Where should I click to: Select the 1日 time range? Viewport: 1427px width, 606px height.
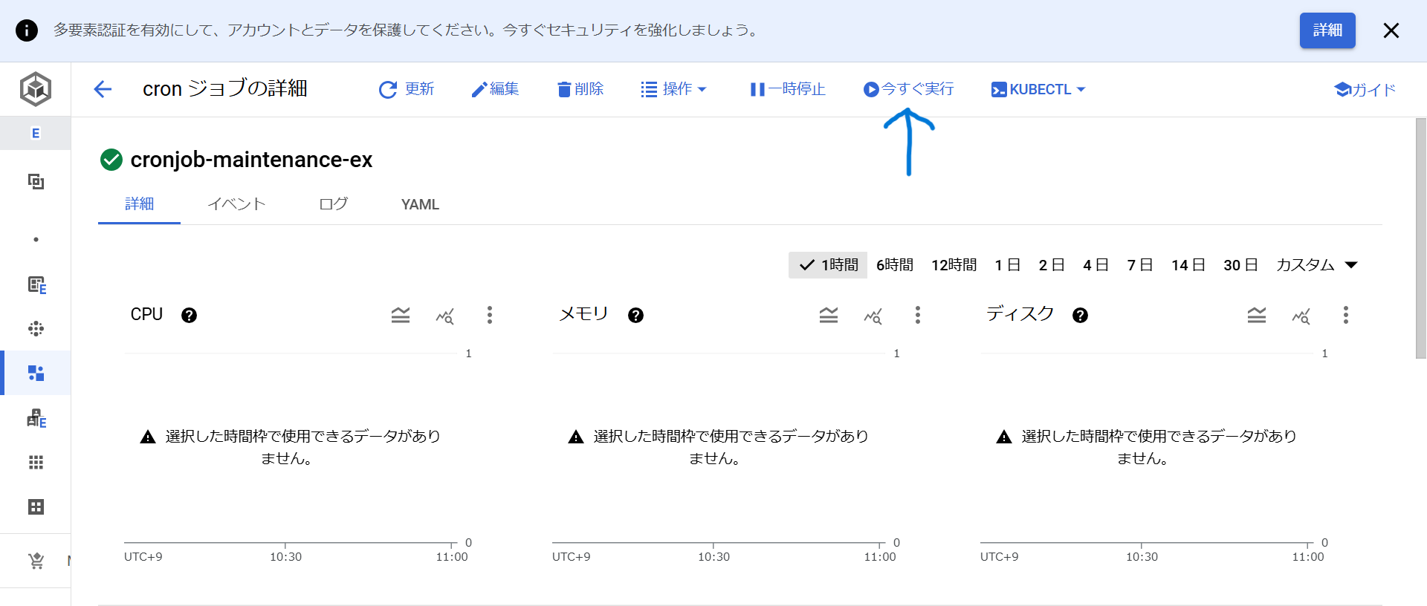[1007, 265]
